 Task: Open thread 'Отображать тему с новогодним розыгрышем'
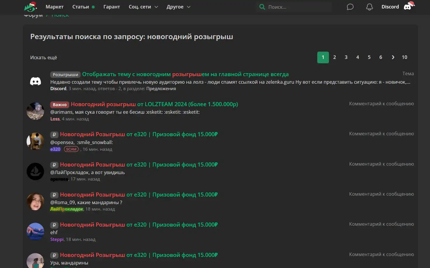pyautogui.click(x=185, y=74)
